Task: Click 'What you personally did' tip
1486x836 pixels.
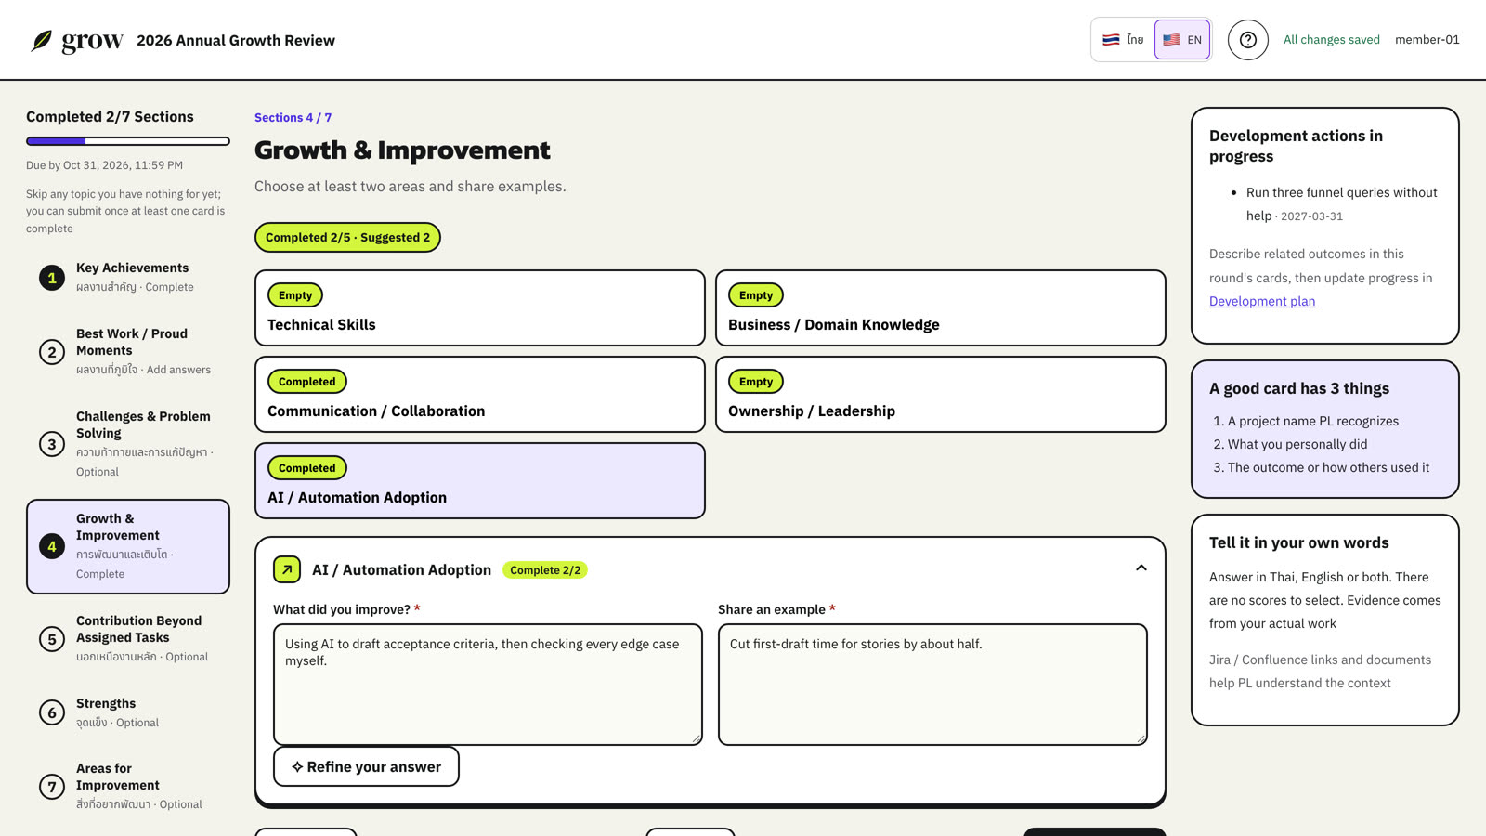Action: 1297,444
